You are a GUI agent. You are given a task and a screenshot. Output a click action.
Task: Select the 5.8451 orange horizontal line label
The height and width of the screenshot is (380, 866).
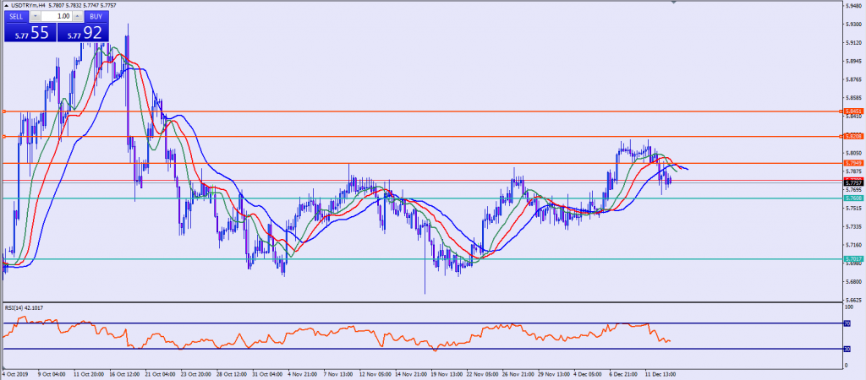[855, 111]
